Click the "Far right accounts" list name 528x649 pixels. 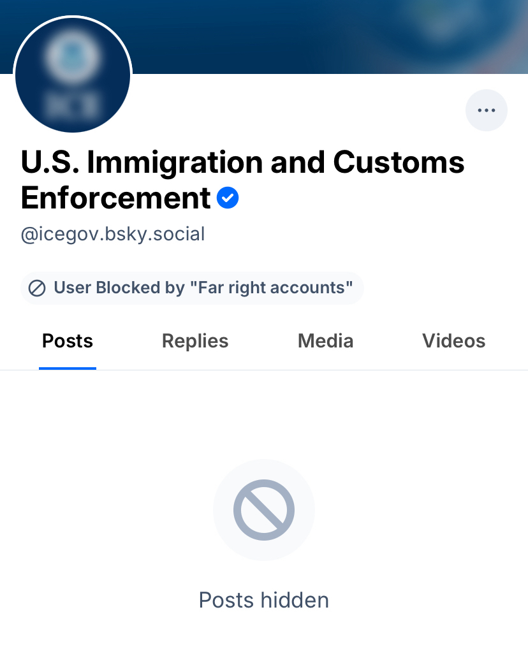click(272, 288)
